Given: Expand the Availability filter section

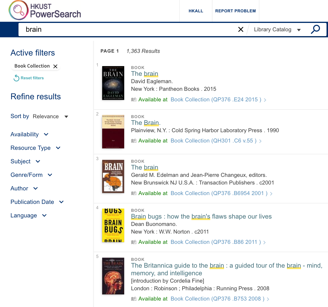Looking at the screenshot, I should click(x=29, y=134).
